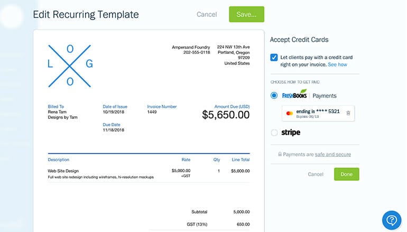Click Done in Accept Credit Cards panel
Screen dimensions: 407x232
pos(347,174)
